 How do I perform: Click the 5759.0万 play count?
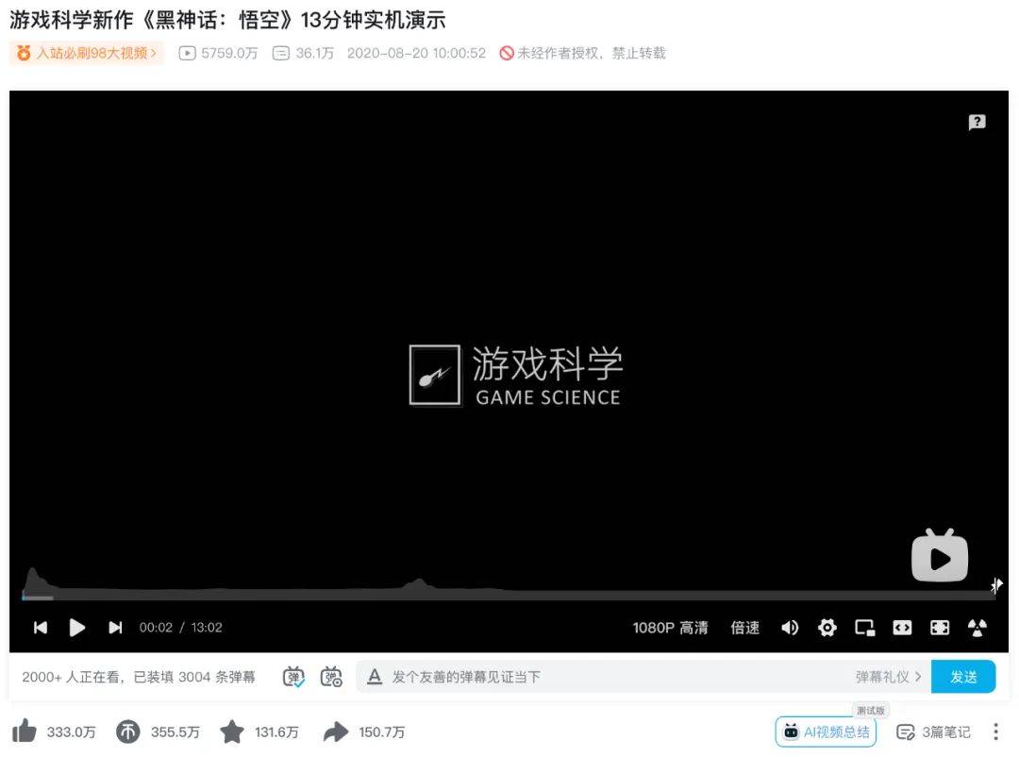coord(218,53)
